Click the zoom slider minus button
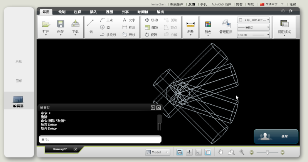Image resolution: width=308 pixels, height=162 pixels. coord(251,152)
